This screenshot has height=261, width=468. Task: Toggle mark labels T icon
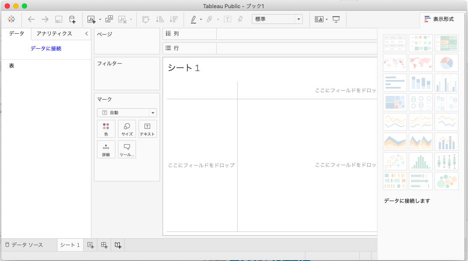(227, 19)
